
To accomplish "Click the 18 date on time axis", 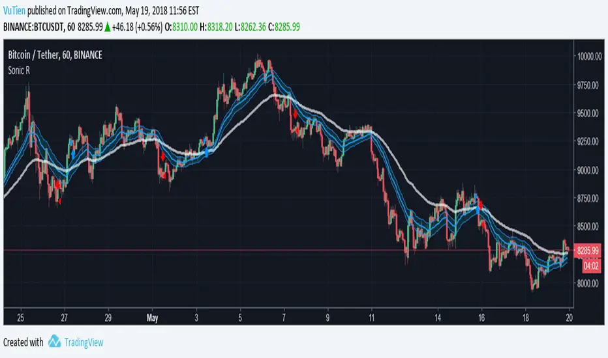I will (x=525, y=318).
